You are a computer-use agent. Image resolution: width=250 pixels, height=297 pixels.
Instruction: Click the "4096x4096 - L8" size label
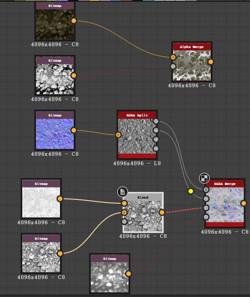point(137,163)
